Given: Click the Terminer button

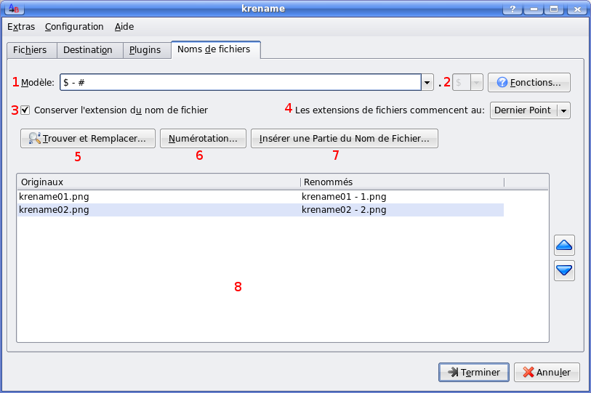Looking at the screenshot, I should click(474, 372).
